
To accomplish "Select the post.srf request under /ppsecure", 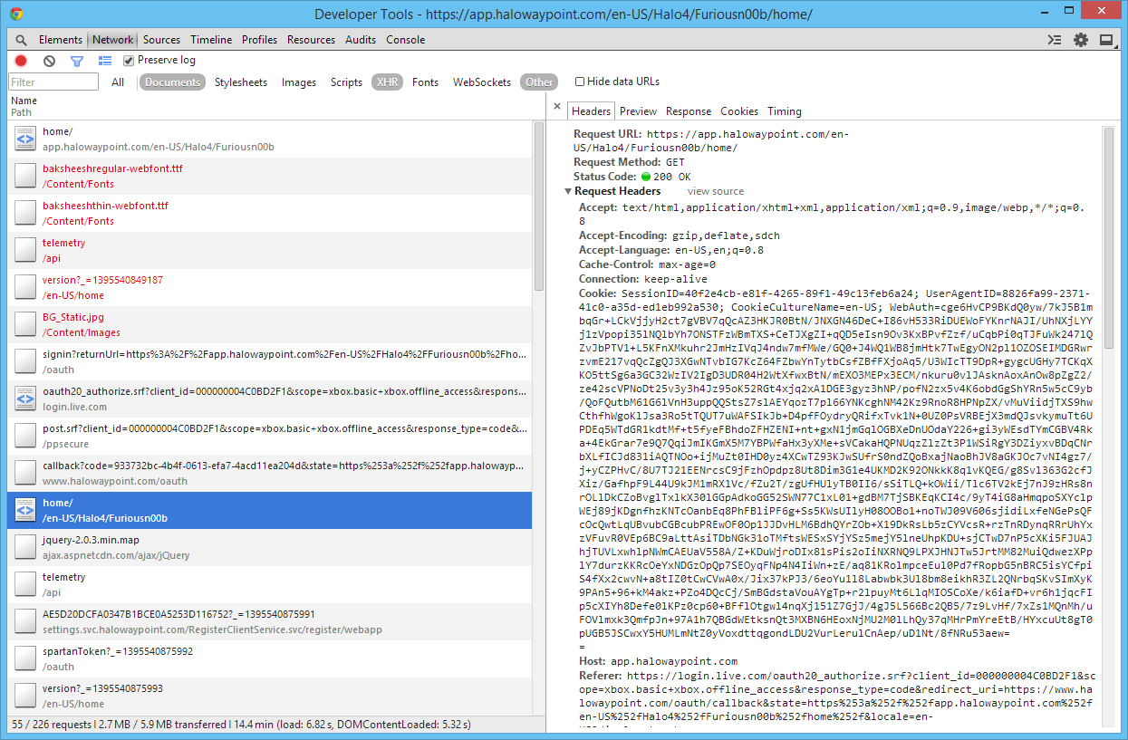I will tap(269, 436).
